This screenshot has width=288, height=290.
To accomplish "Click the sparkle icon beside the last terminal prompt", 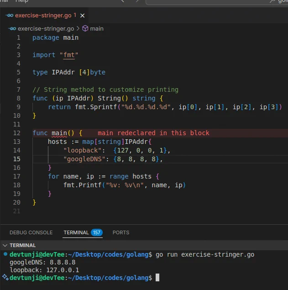I will tap(5, 278).
